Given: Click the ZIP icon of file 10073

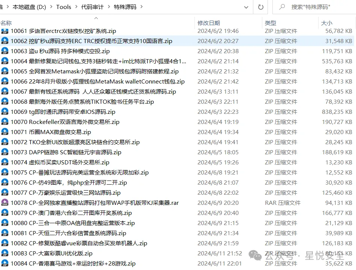Looking at the screenshot, I should pos(5,152).
